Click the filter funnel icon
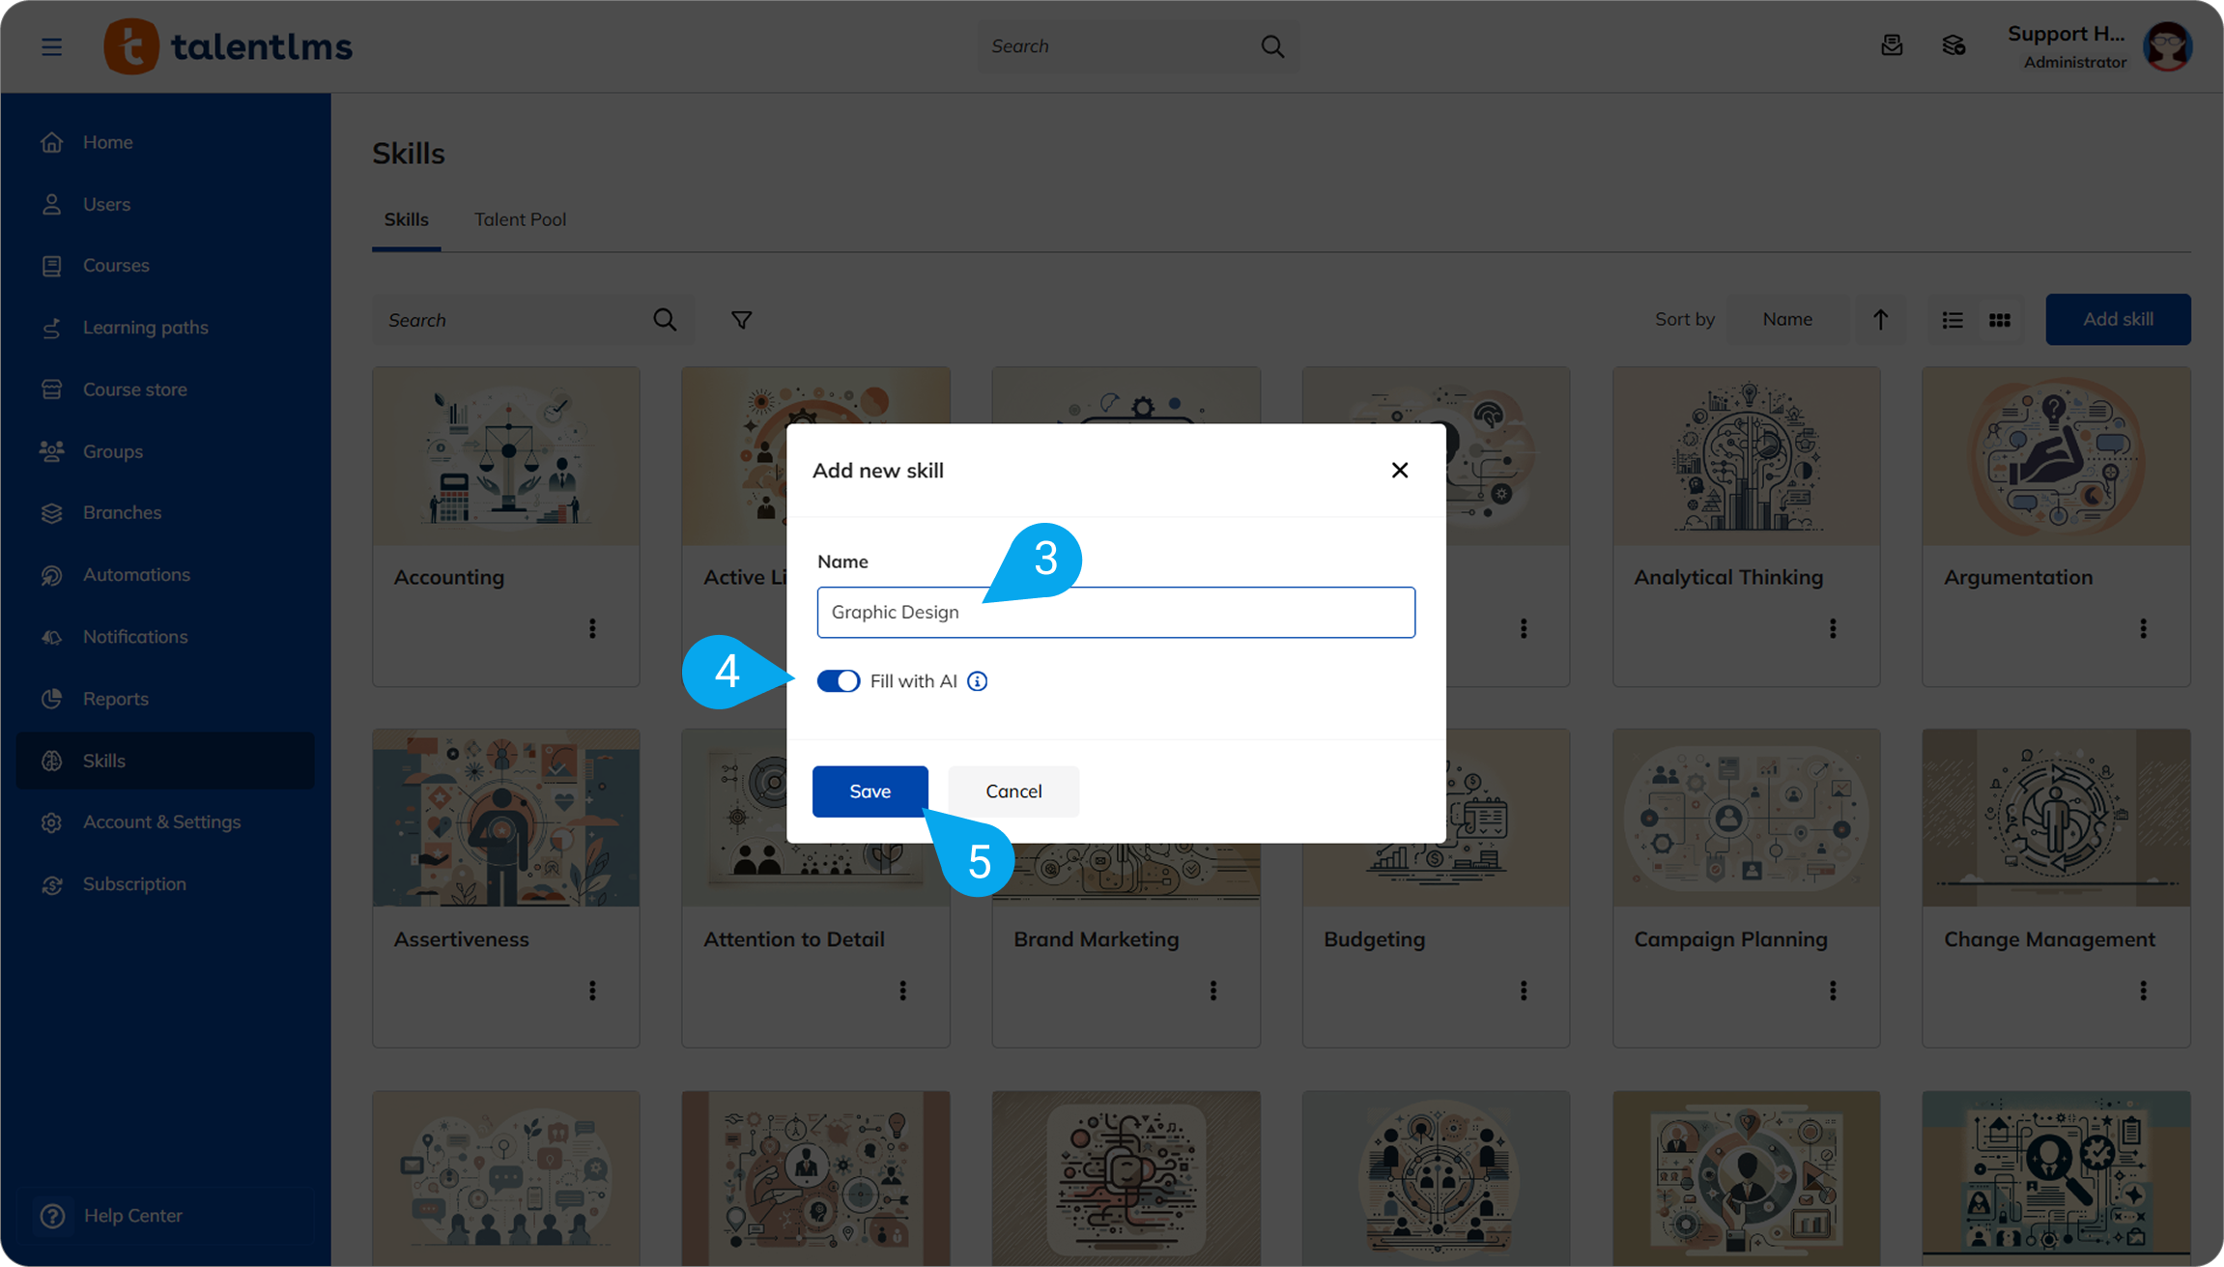This screenshot has width=2224, height=1267. tap(741, 320)
